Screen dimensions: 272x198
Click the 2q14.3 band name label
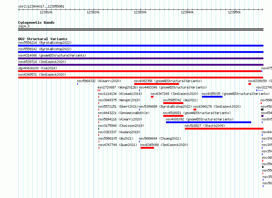pos(24,26)
